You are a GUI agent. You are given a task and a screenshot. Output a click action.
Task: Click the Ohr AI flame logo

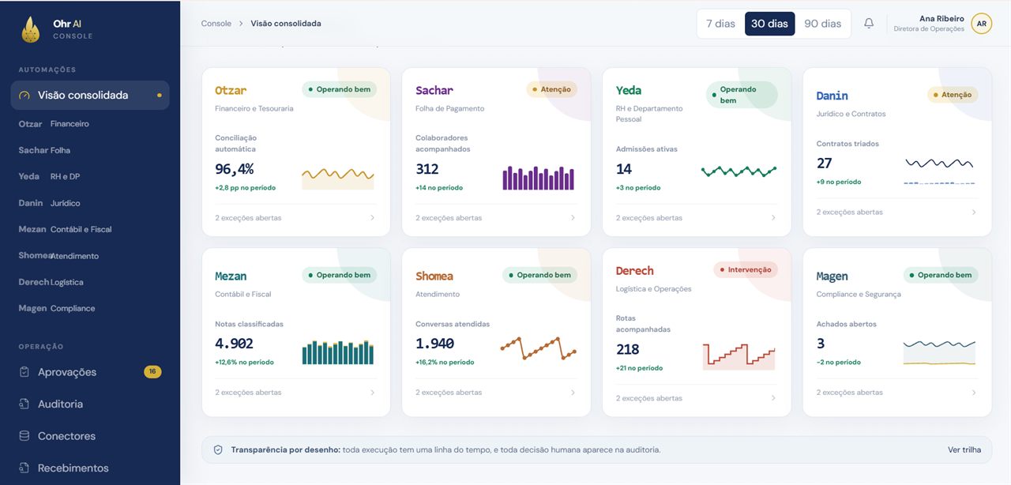[x=31, y=29]
